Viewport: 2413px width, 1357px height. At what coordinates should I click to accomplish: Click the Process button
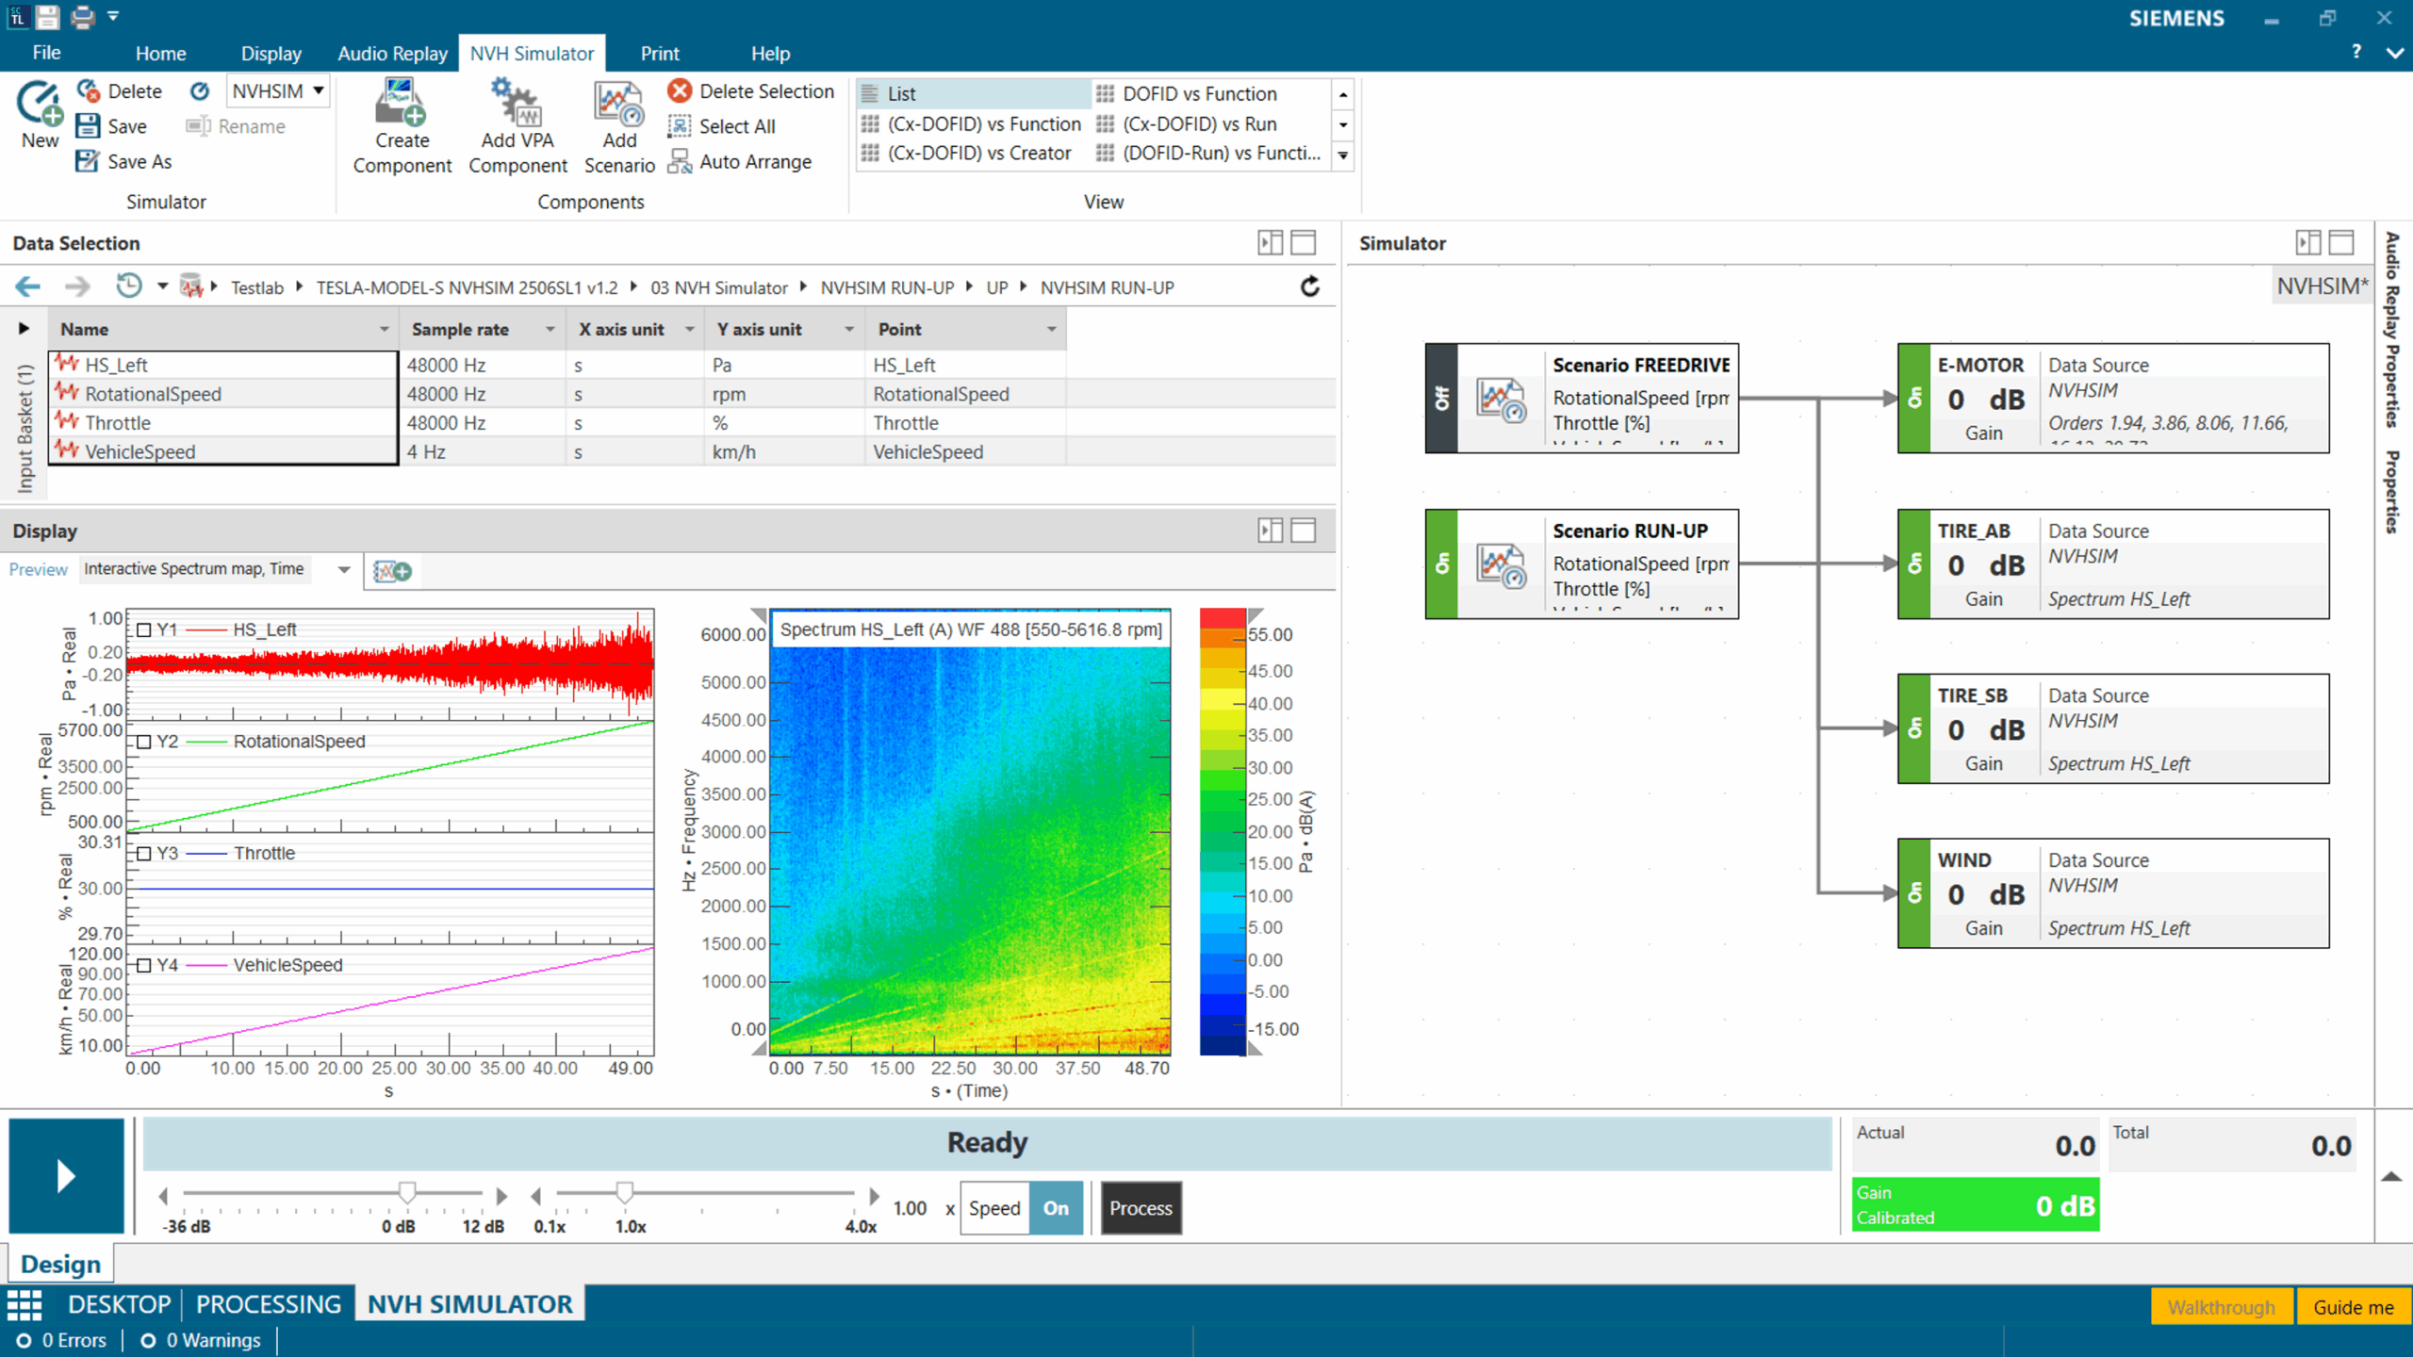coord(1141,1208)
